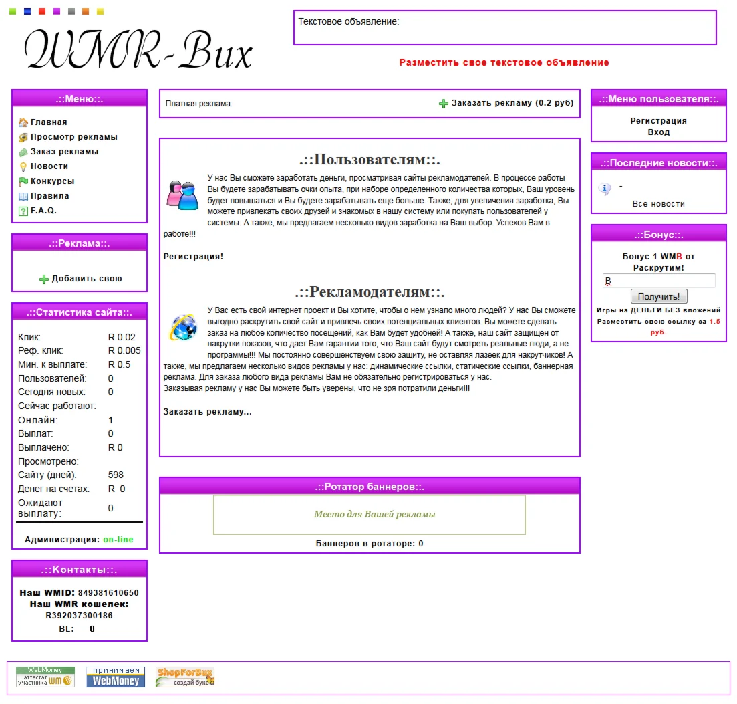Select the purple color theme swatch
The image size is (737, 704).
coord(56,11)
